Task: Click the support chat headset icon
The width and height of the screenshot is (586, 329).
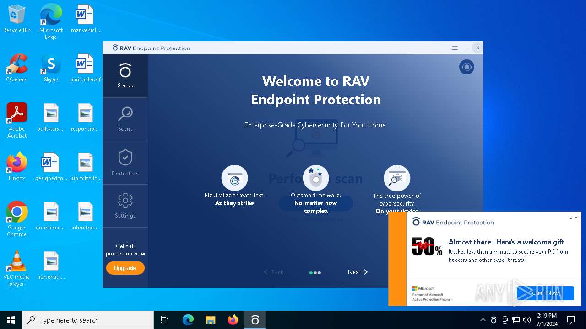Action: click(x=467, y=67)
